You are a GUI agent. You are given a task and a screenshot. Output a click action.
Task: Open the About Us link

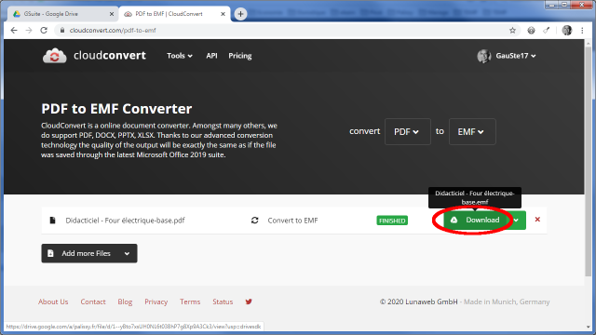tap(53, 301)
